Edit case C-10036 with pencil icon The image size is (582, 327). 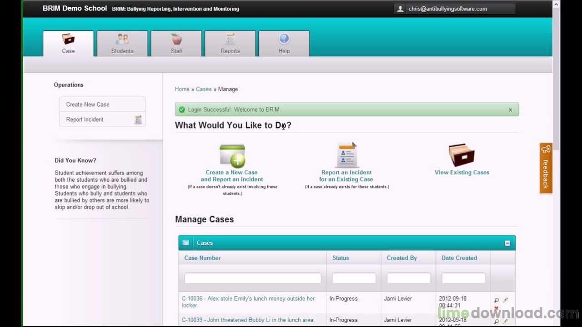[505, 300]
